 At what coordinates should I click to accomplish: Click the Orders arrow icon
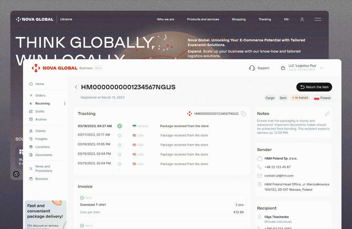click(31, 95)
